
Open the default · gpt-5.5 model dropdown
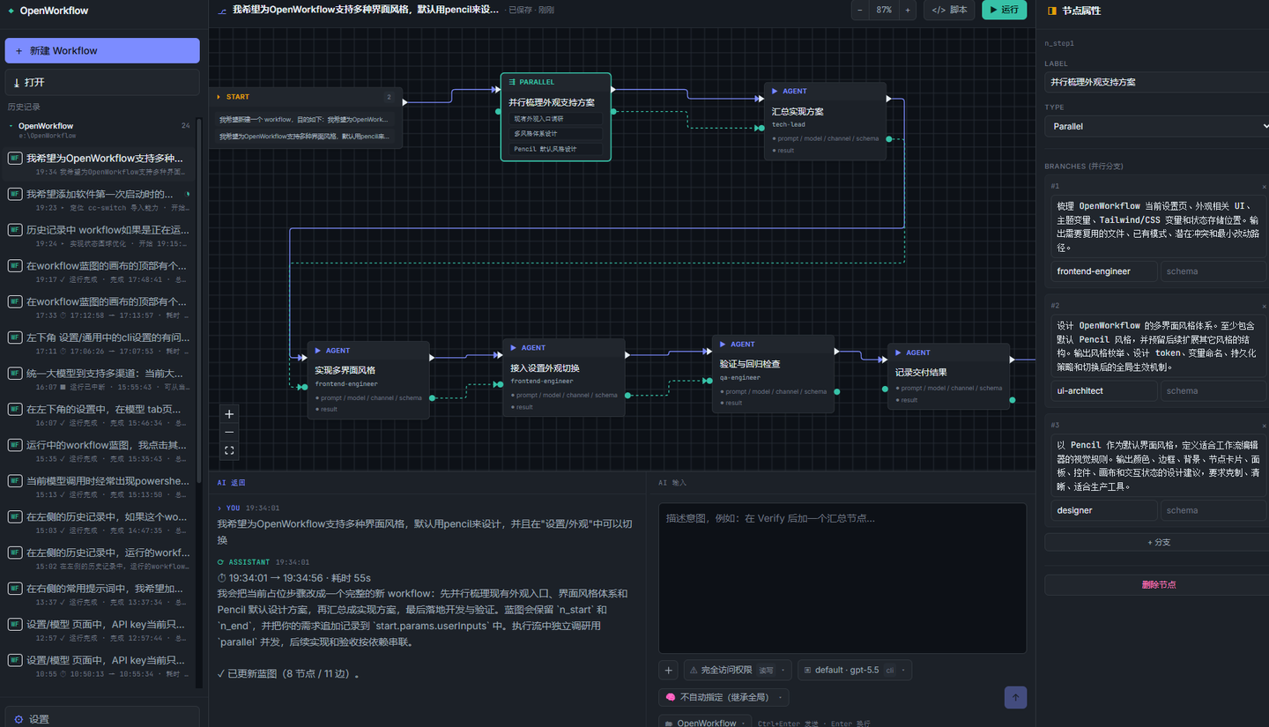click(855, 671)
